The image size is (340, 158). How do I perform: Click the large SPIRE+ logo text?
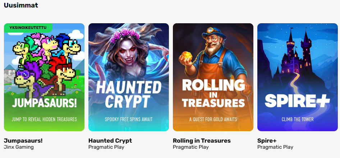click(x=297, y=101)
